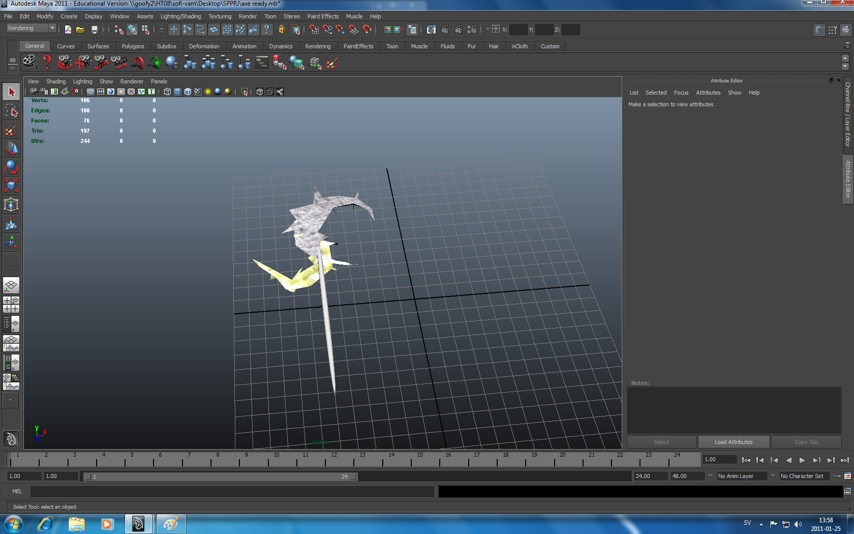The image size is (854, 534).
Task: Create a new scene
Action: point(68,29)
